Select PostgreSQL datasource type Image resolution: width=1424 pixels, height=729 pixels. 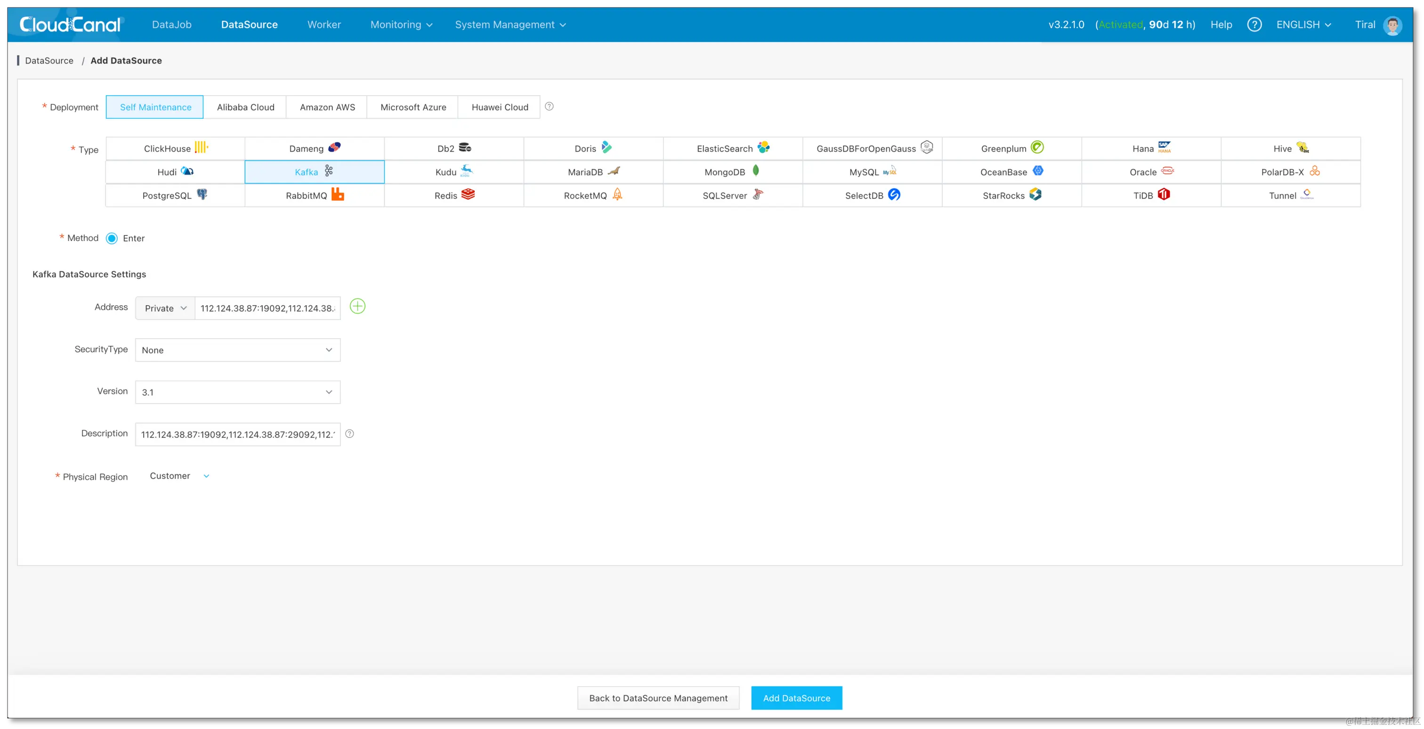175,195
